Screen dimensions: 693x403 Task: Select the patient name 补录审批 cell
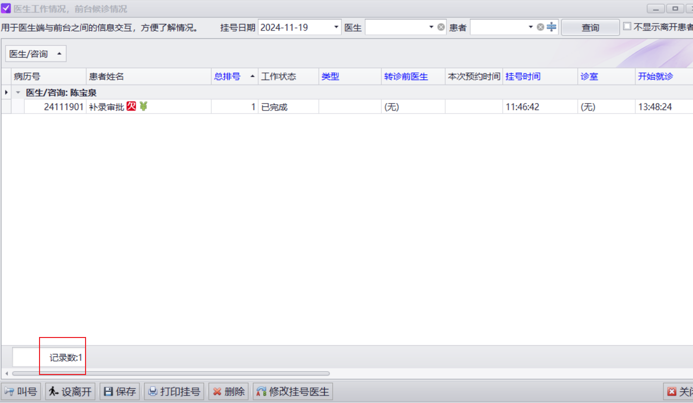[x=149, y=106]
